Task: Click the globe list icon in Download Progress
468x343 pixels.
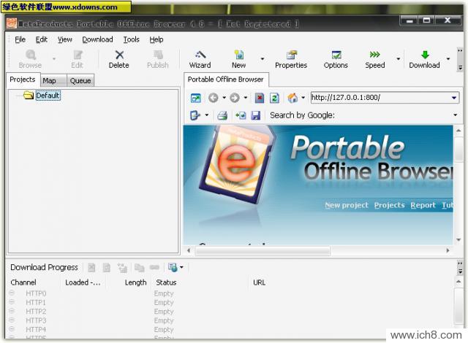Action: pyautogui.click(x=173, y=267)
